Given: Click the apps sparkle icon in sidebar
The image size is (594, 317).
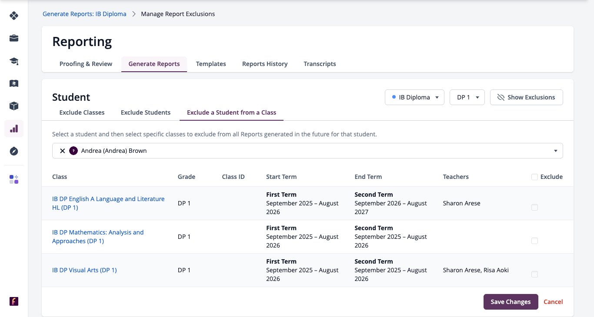Looking at the screenshot, I should (x=14, y=179).
